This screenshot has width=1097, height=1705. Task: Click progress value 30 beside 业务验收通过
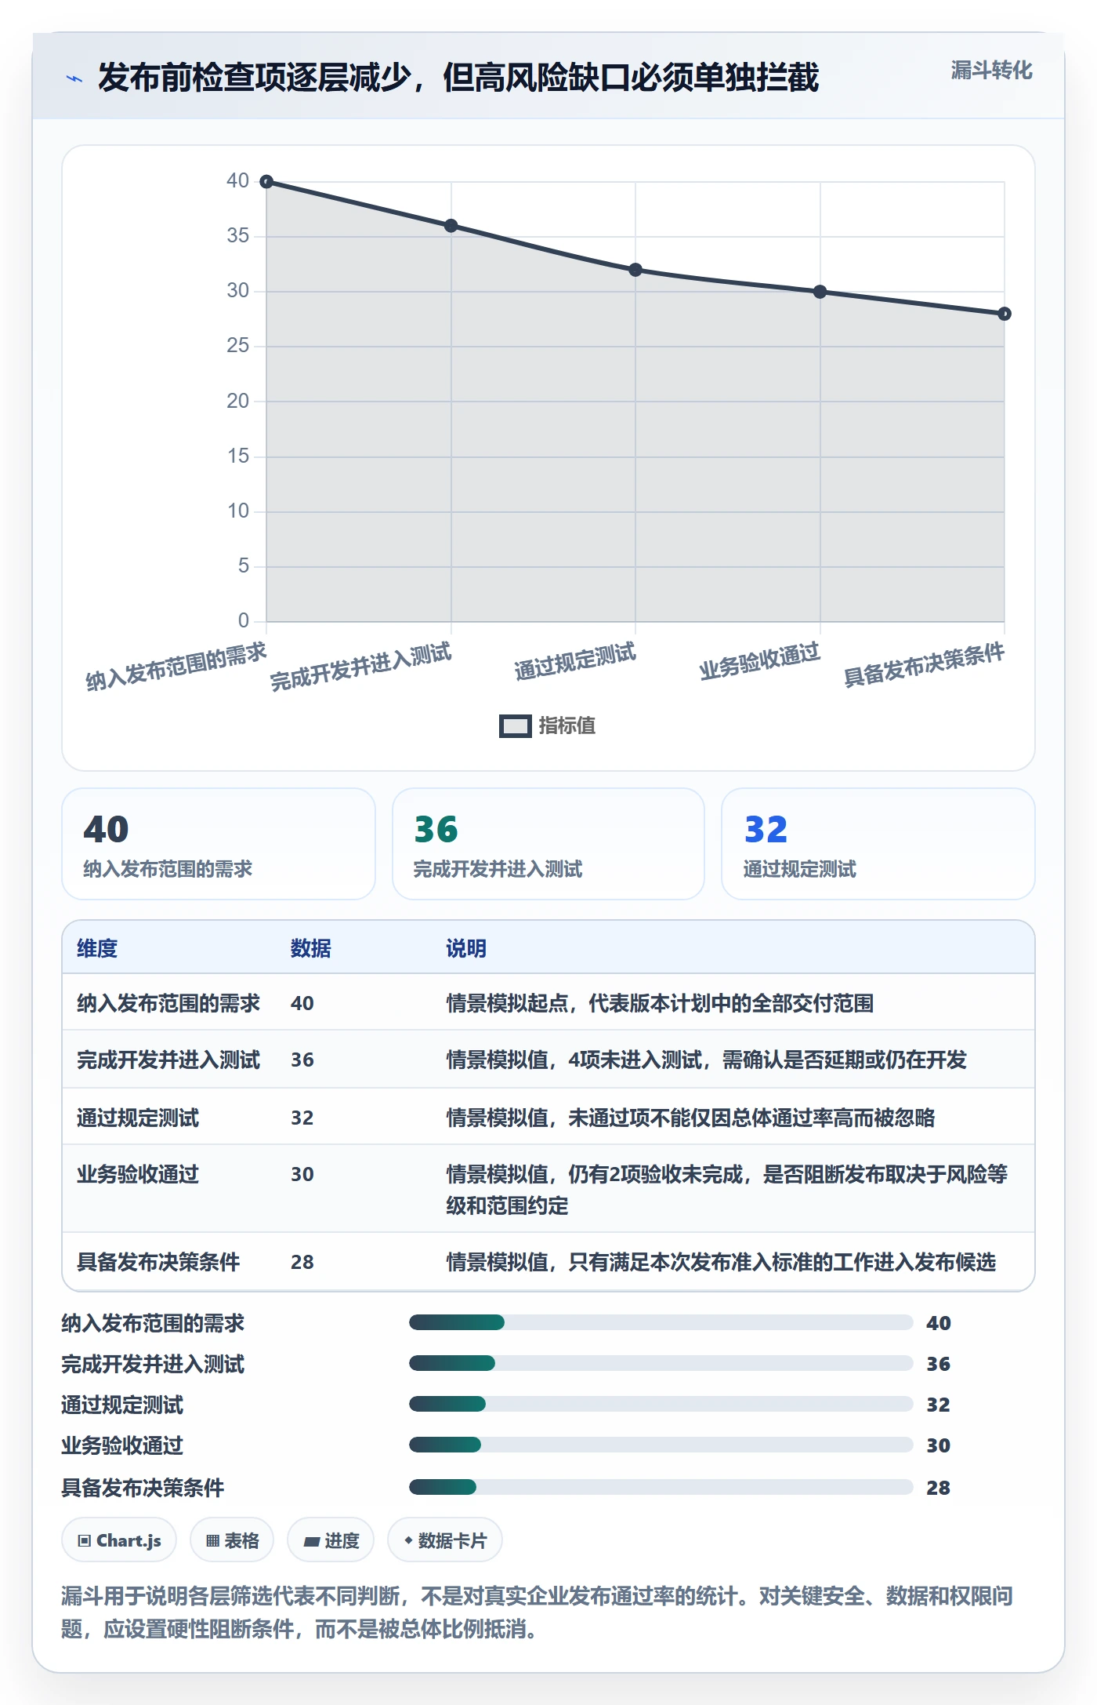[939, 1445]
